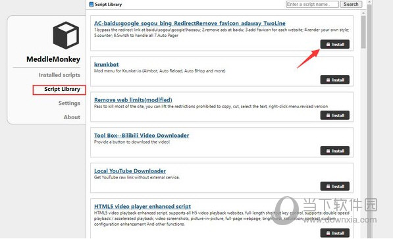Install HTML5 video player enhanced script
This screenshot has height=239, width=393.
[335, 233]
